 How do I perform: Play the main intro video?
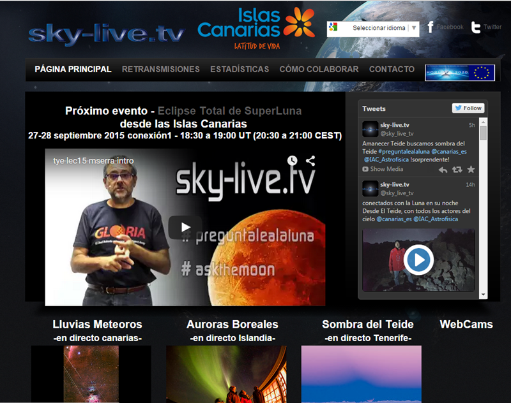click(185, 227)
